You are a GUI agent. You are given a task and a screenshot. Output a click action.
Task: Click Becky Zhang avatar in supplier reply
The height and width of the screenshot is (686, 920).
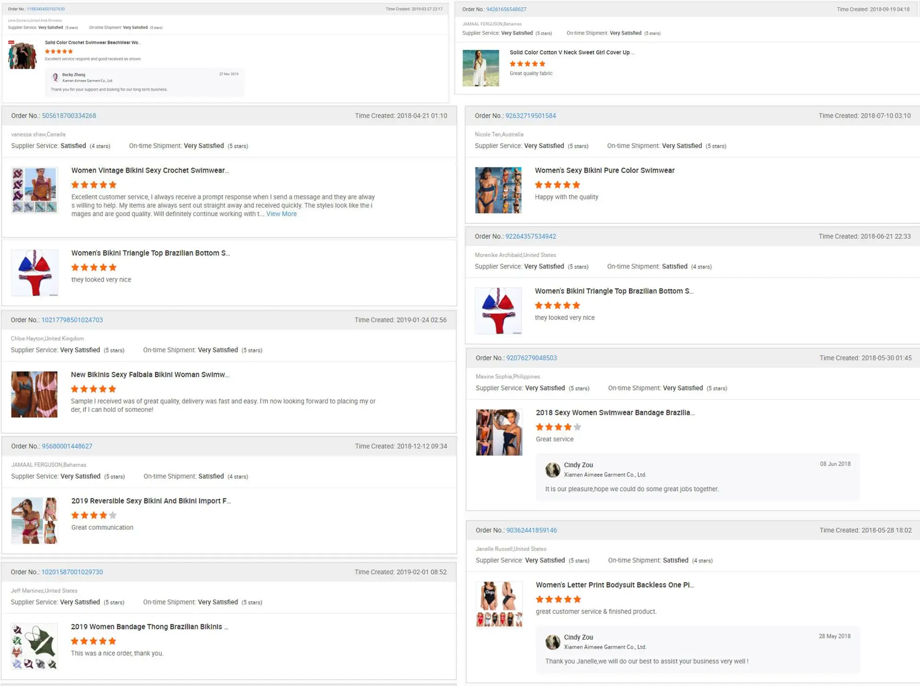point(55,77)
